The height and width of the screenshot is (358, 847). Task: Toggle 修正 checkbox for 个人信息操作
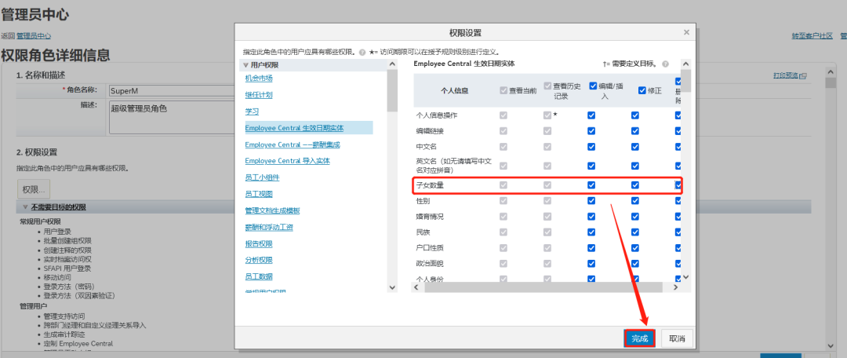[x=635, y=115]
